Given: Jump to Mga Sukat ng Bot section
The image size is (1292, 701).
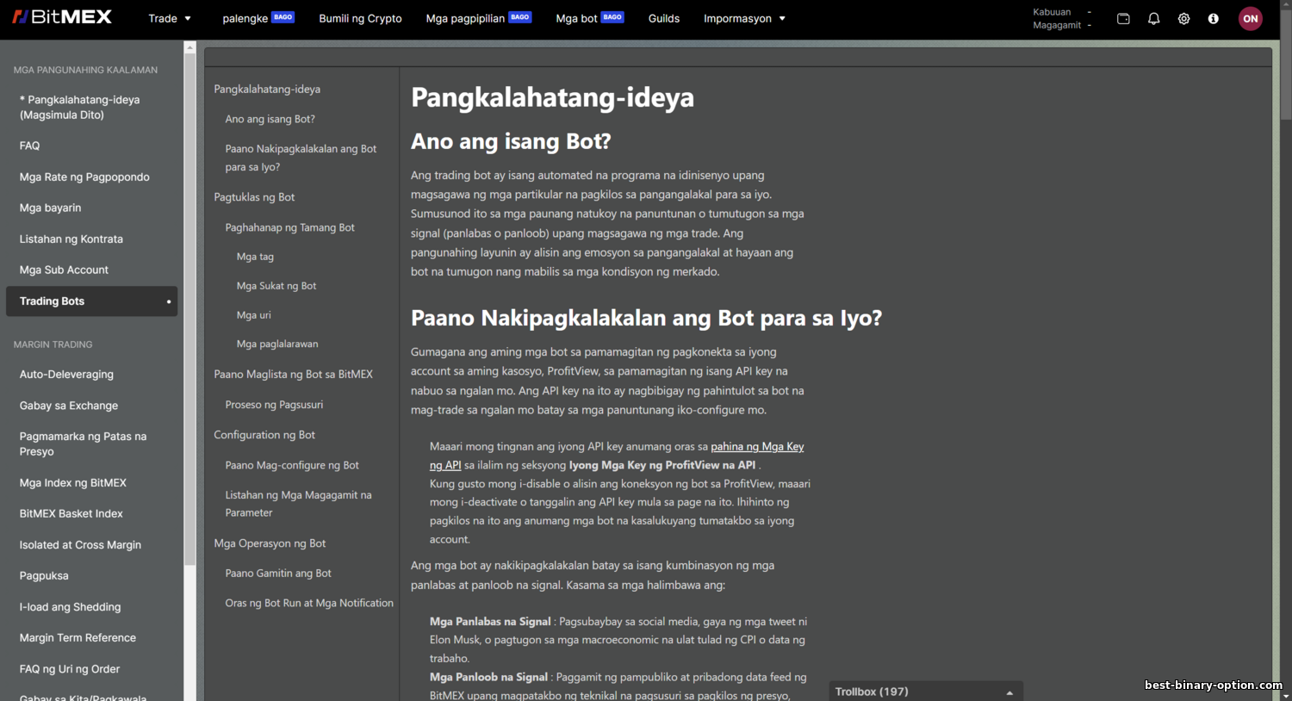Looking at the screenshot, I should pos(276,286).
